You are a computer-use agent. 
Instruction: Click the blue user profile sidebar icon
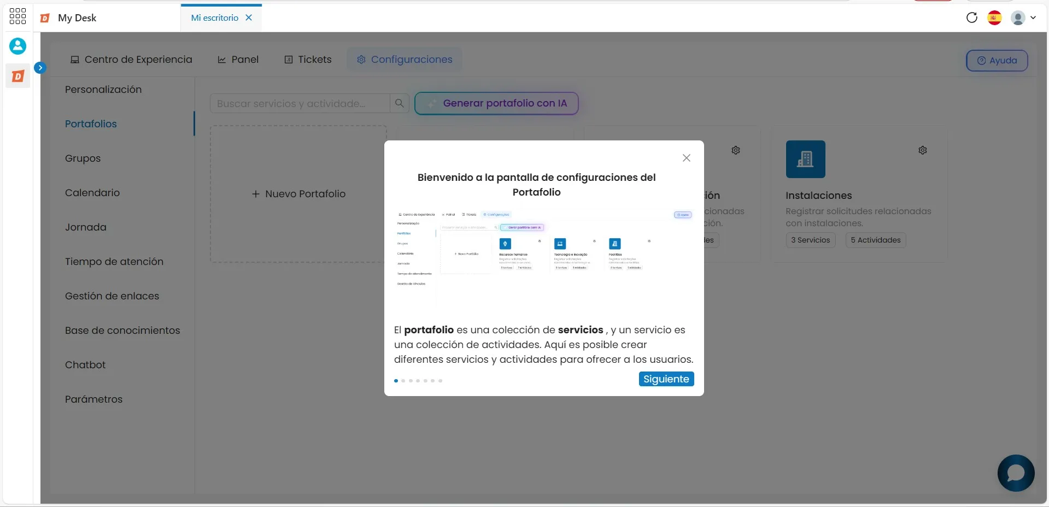pos(17,46)
